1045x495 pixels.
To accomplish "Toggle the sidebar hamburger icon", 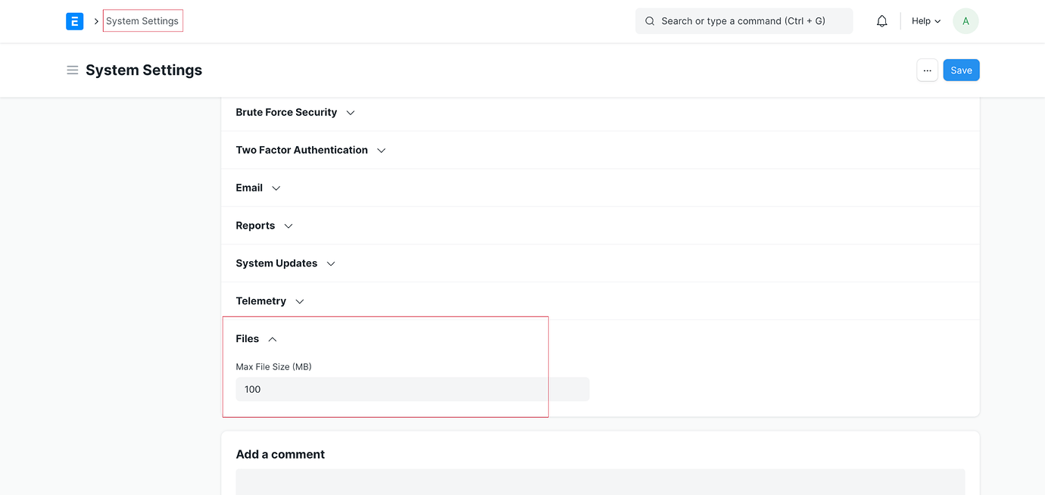I will point(72,69).
